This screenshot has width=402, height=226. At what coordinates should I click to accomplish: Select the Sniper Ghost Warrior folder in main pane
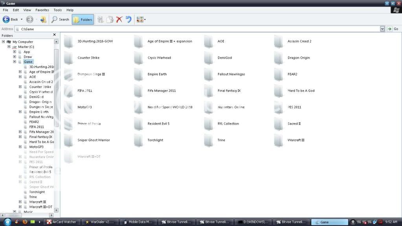[87, 140]
